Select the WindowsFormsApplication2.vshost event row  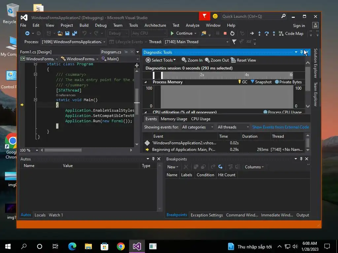pos(224,143)
